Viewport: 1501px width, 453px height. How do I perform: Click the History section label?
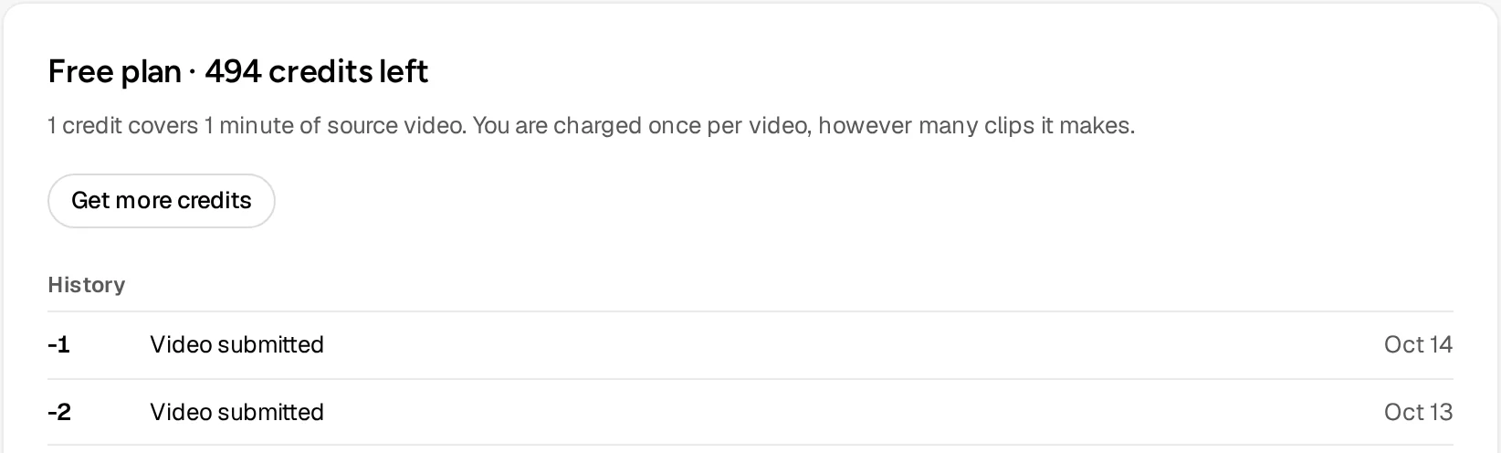(x=87, y=285)
